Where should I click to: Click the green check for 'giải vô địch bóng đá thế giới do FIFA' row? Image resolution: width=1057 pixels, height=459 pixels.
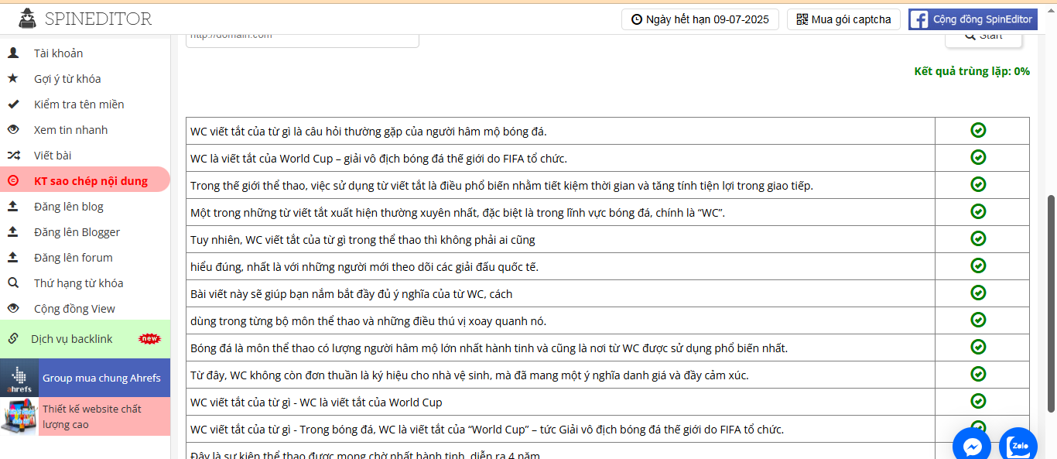(978, 157)
